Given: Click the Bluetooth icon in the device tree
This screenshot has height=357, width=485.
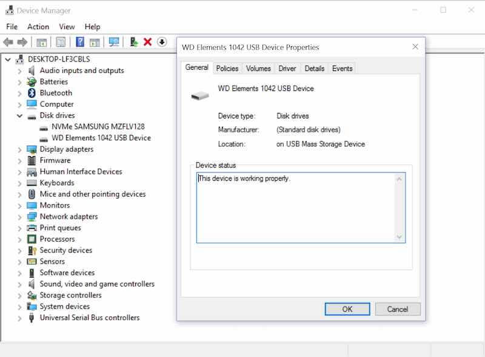Looking at the screenshot, I should click(32, 93).
